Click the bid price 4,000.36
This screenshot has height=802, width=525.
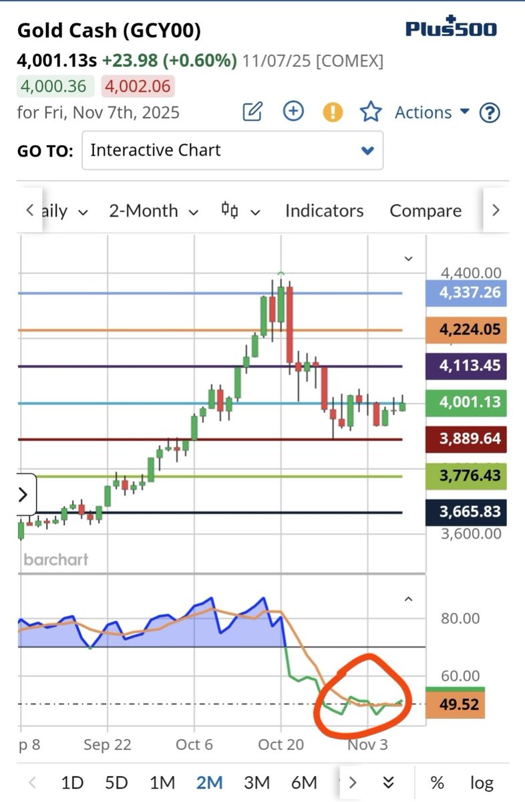pos(56,86)
